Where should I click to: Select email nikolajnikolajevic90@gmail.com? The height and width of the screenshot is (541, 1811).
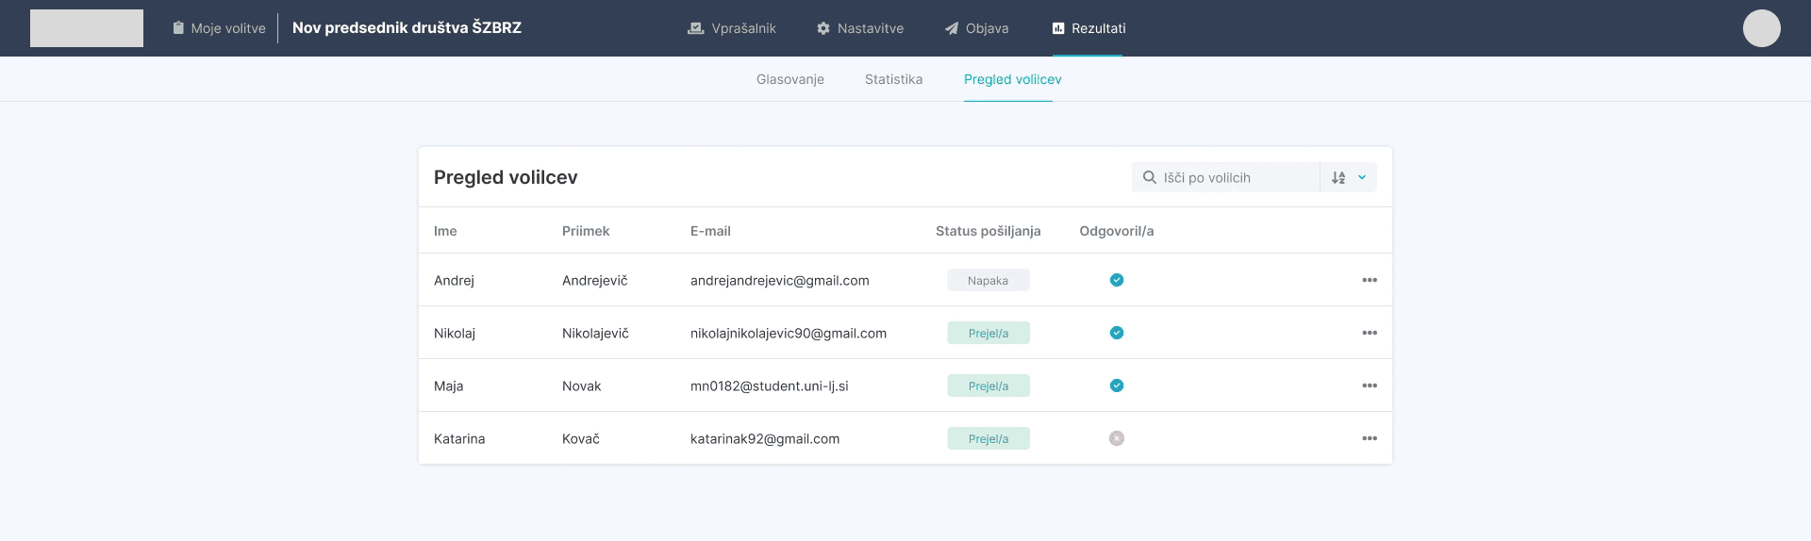tap(789, 333)
